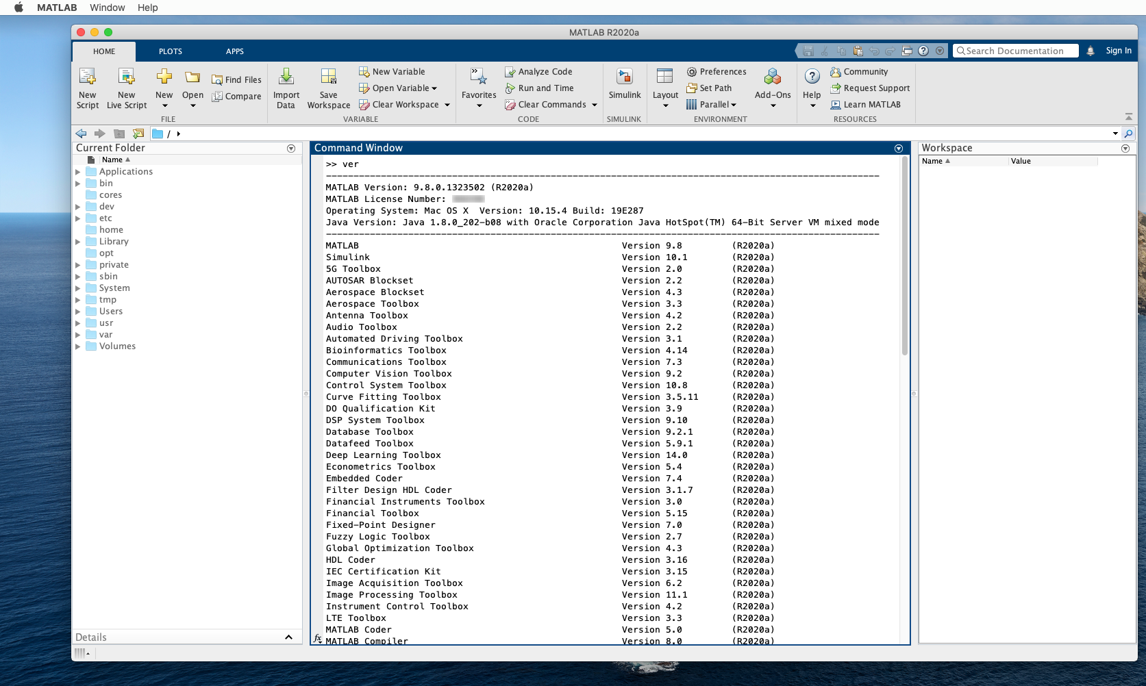Open the MATLAB menu in macOS menu bar

(x=57, y=8)
